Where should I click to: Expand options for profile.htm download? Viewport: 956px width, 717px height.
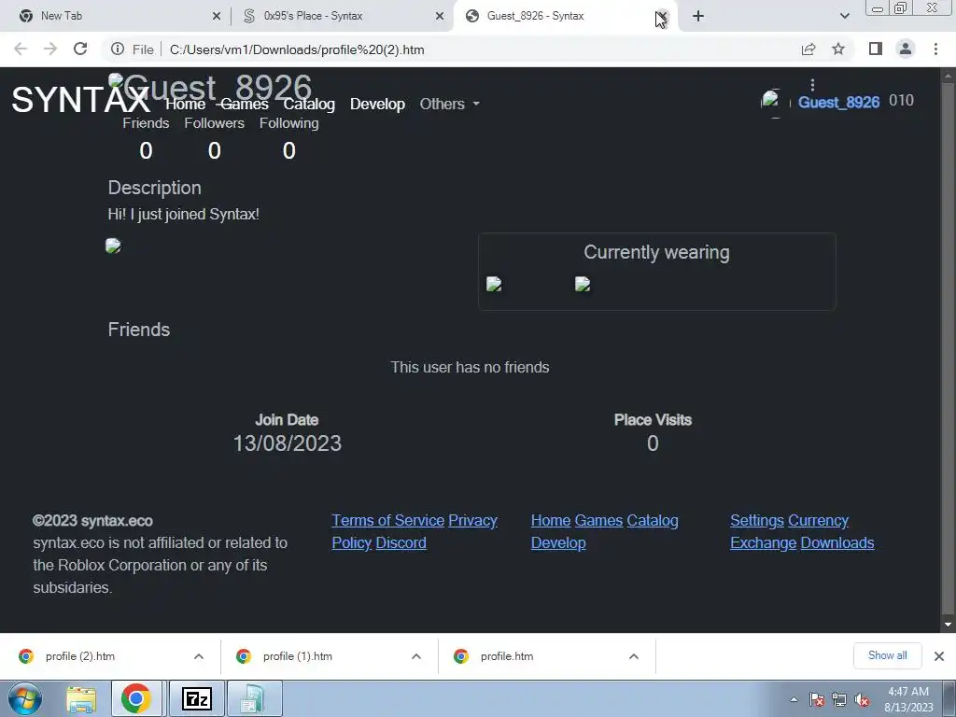click(x=634, y=656)
